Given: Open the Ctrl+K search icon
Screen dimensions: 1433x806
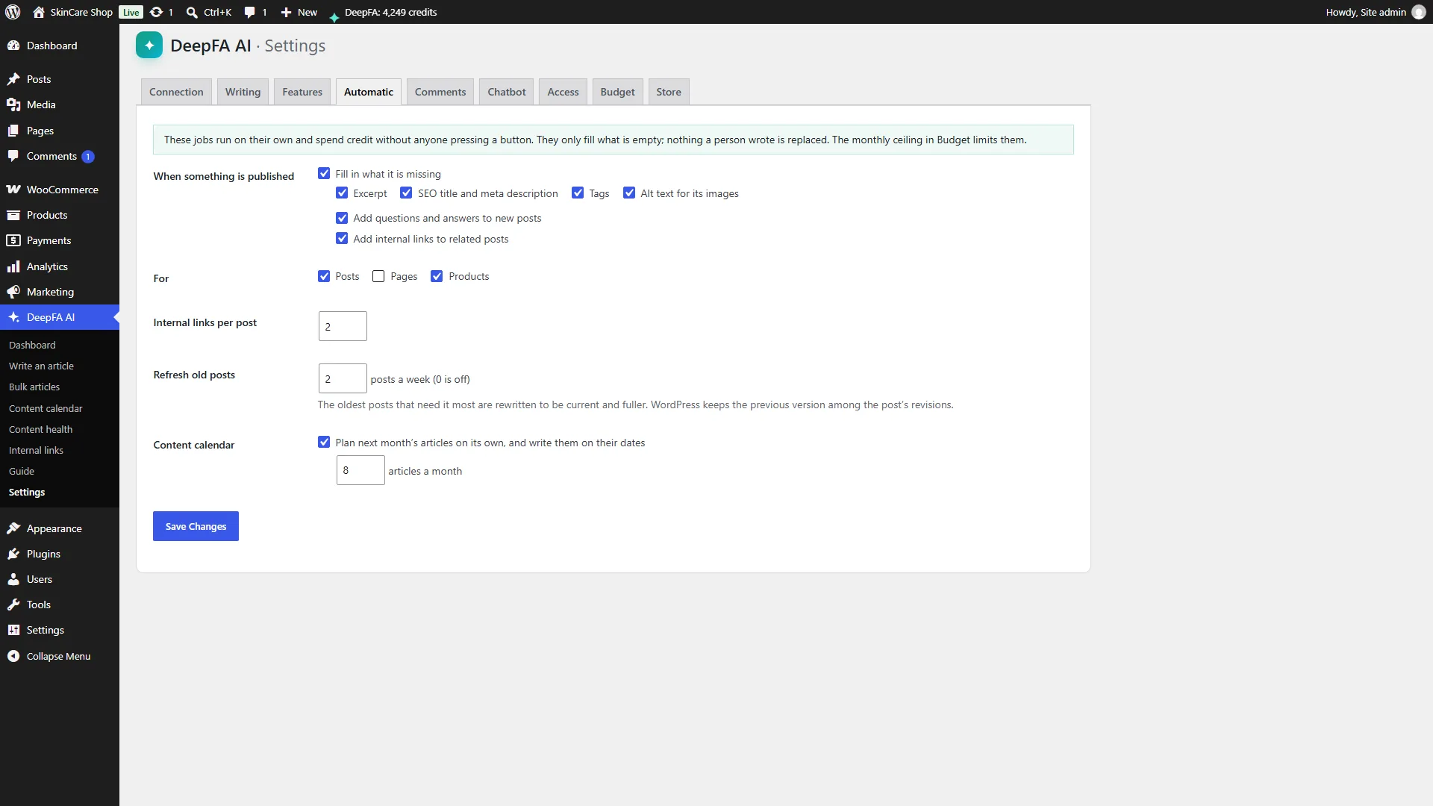Looking at the screenshot, I should 192,12.
